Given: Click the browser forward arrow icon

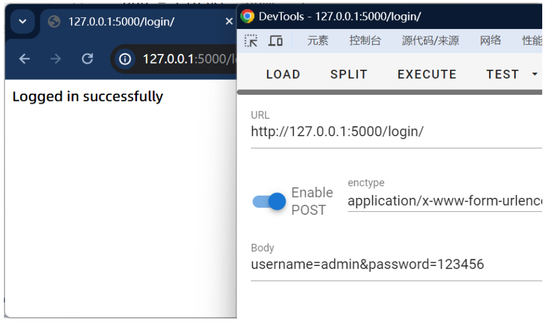Looking at the screenshot, I should (x=55, y=59).
